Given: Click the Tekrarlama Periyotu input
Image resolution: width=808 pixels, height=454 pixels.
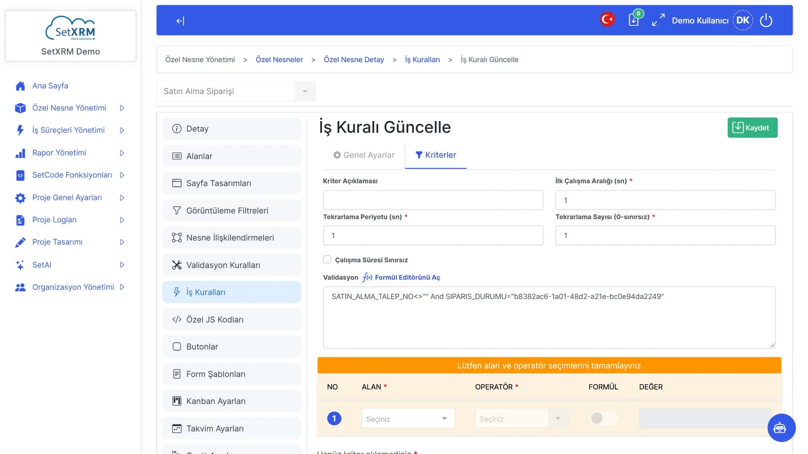Looking at the screenshot, I should [x=433, y=235].
